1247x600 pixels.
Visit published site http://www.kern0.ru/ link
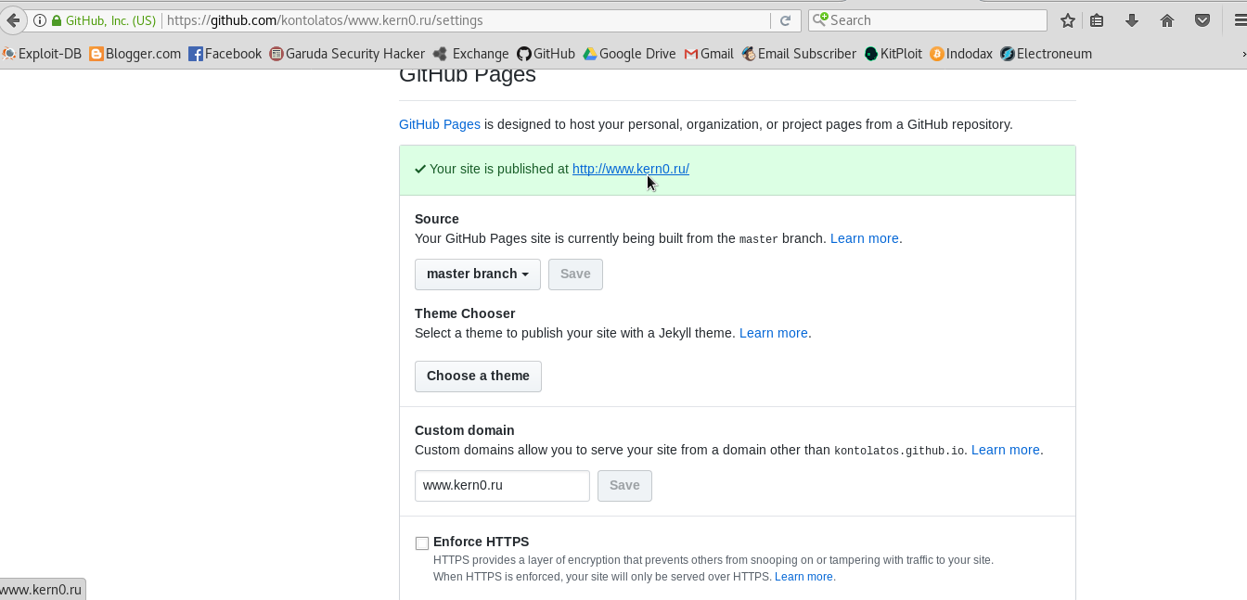tap(631, 169)
